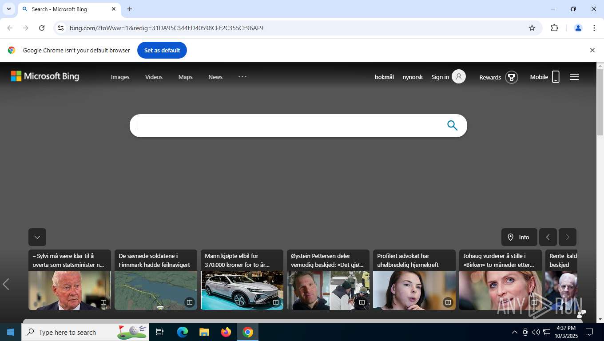Screen dimensions: 604x341
Task: Open the savnede soldatene Finnmark news card
Action: (156, 280)
